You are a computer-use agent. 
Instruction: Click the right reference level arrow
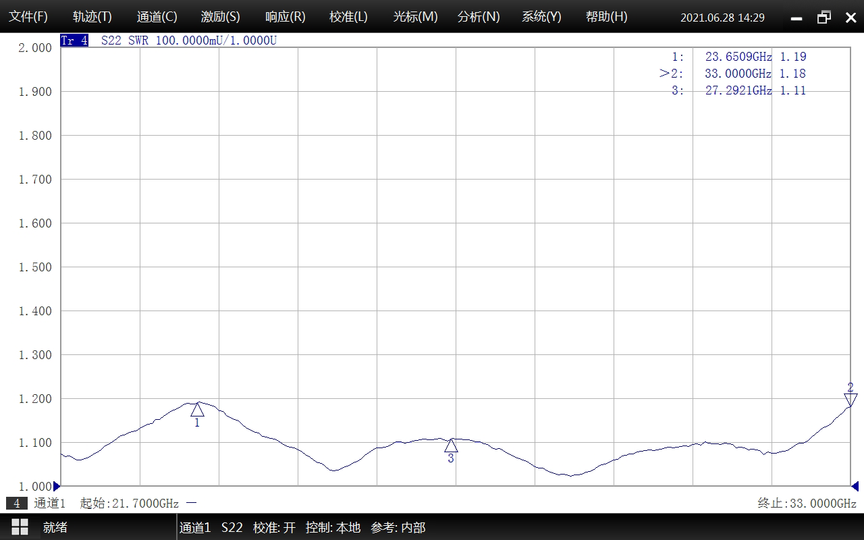(x=855, y=486)
